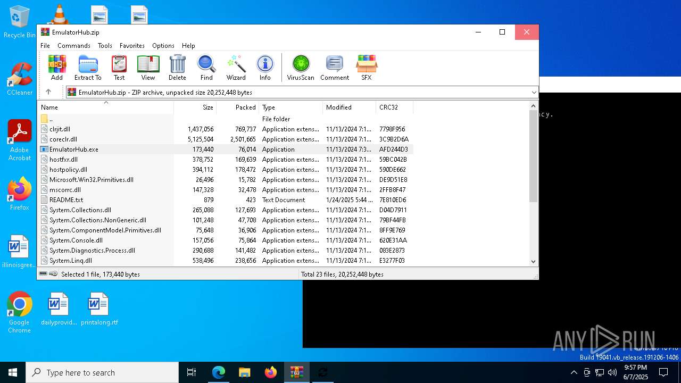Launch the Wizard tool

pos(236,68)
